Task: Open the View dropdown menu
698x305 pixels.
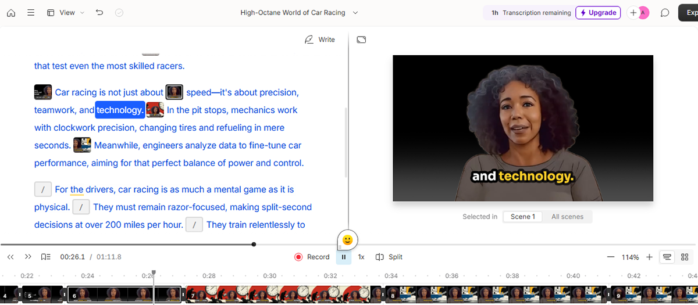Action: pyautogui.click(x=66, y=13)
